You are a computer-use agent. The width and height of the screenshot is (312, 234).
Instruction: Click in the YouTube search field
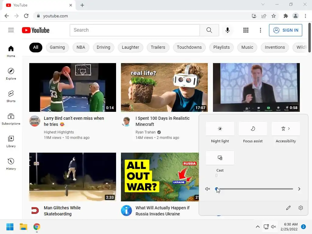pos(135,30)
